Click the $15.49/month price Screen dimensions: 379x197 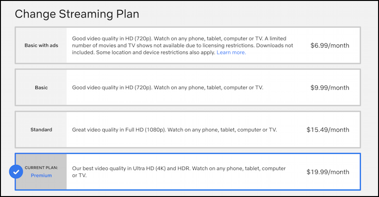point(328,130)
